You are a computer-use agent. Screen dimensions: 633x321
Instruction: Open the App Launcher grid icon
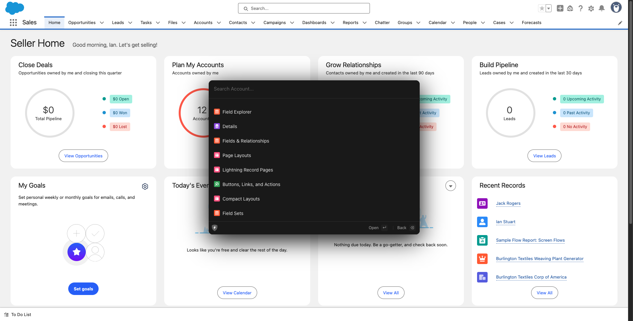[13, 22]
